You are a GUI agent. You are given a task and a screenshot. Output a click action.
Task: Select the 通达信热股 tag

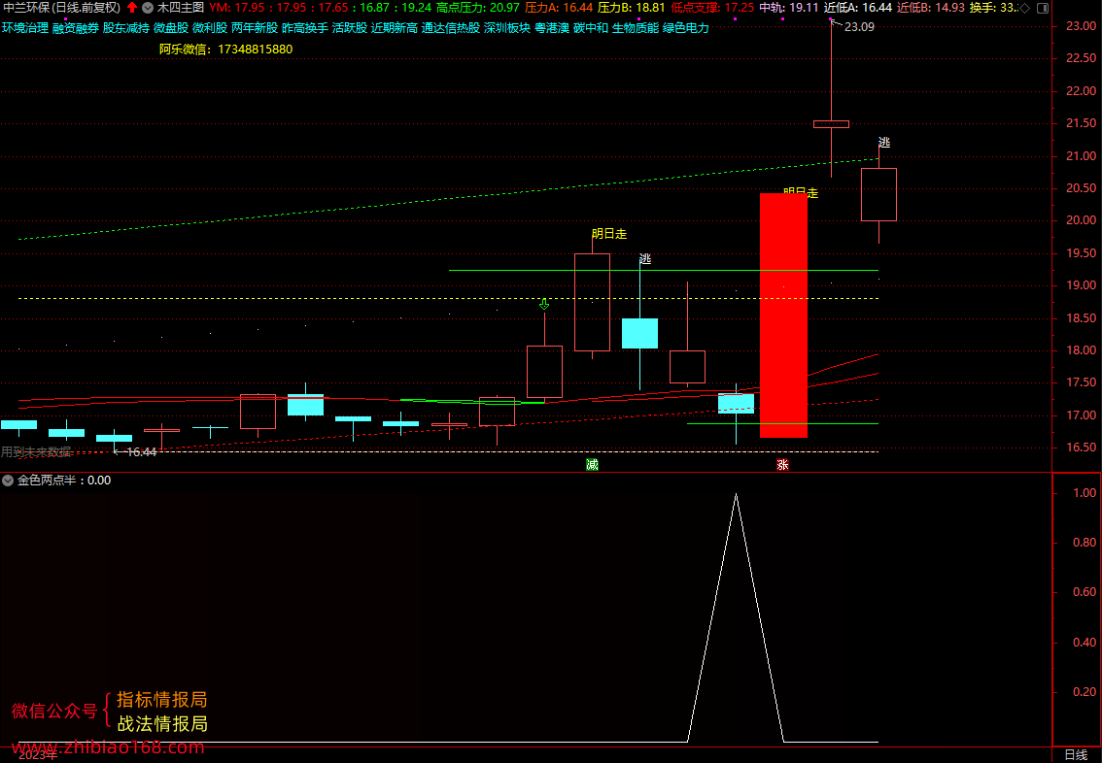[451, 28]
